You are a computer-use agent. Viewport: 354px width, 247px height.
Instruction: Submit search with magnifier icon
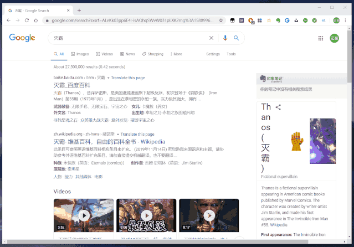[x=236, y=38]
